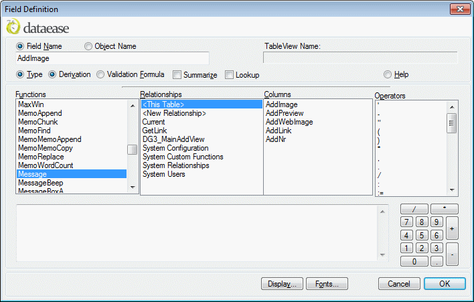Click keypad digit 5

pyautogui.click(x=422, y=235)
